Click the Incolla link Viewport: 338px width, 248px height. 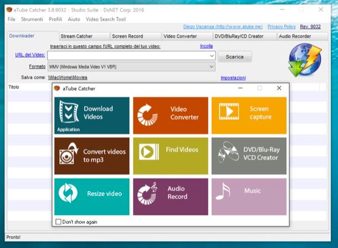(x=206, y=46)
